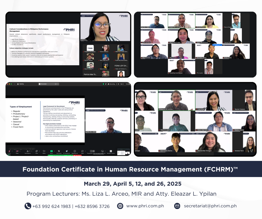The height and width of the screenshot is (219, 262).
Task: Click the date line March 29, April 5, 12, and 26, 2025
Action: (x=132, y=184)
